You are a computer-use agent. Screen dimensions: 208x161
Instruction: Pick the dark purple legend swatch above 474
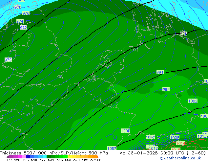[x=11, y=157]
